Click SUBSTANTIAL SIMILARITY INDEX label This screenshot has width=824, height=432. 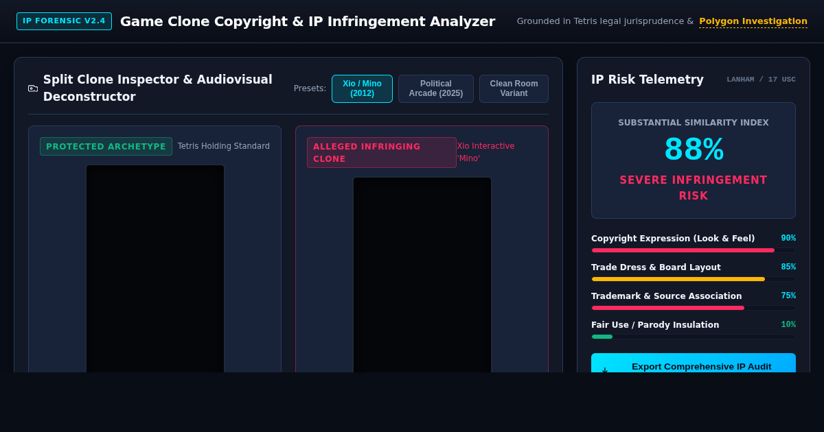tap(694, 123)
